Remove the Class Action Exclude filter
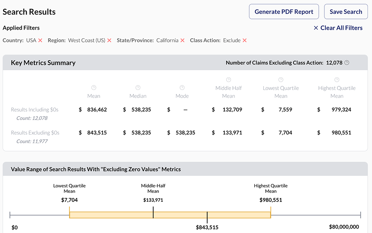 [x=245, y=41]
